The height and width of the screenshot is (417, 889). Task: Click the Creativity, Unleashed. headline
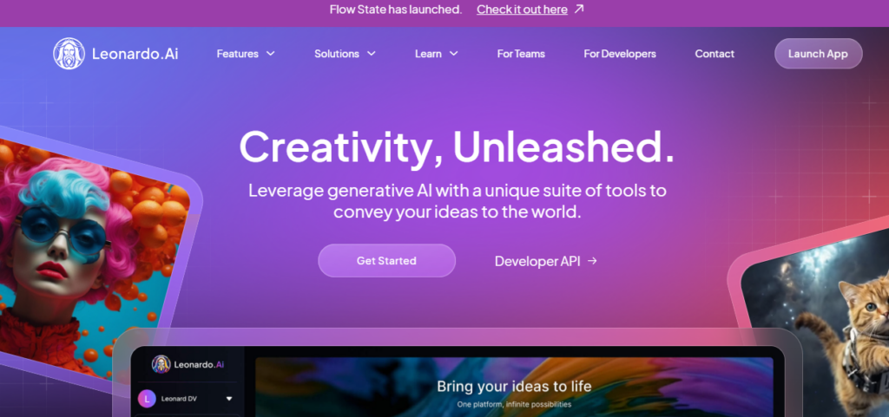(x=457, y=147)
